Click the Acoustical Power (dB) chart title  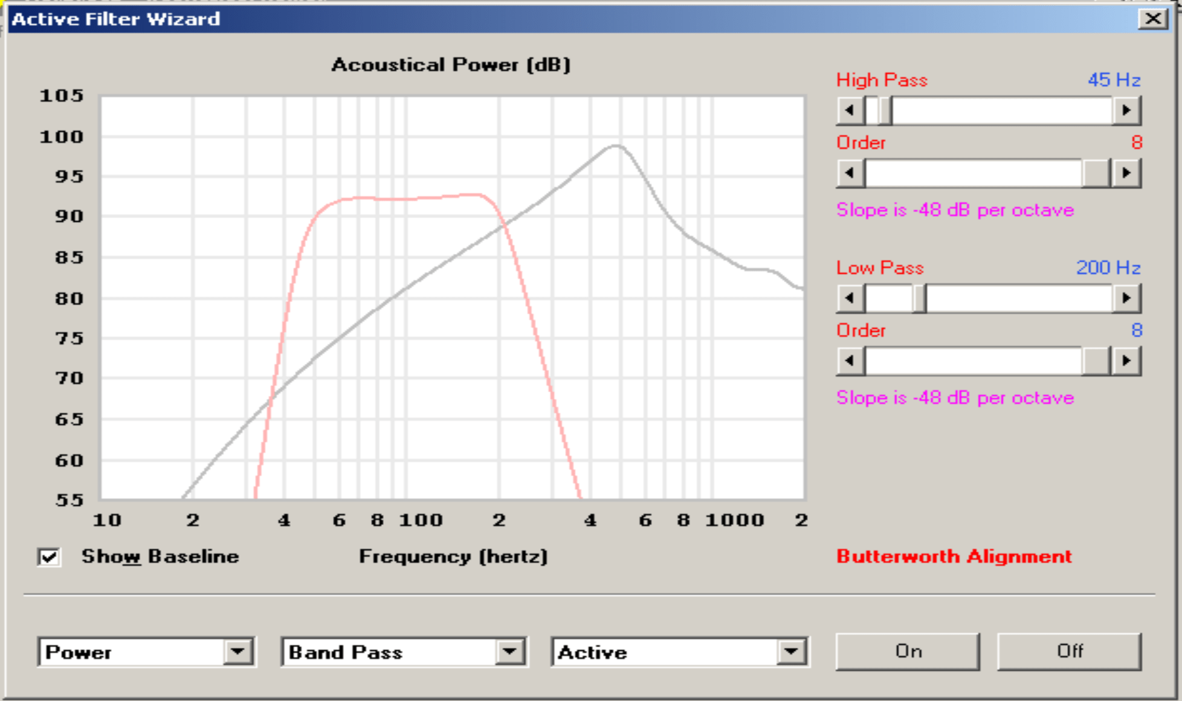[451, 65]
